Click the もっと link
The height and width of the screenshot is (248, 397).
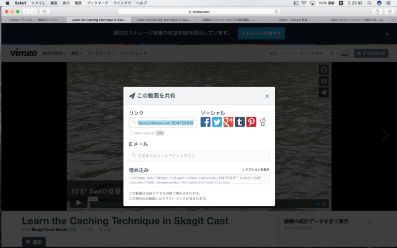(x=104, y=230)
